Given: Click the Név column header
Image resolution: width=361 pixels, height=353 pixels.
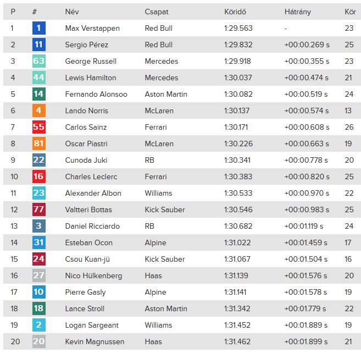Looking at the screenshot, I should (72, 12).
